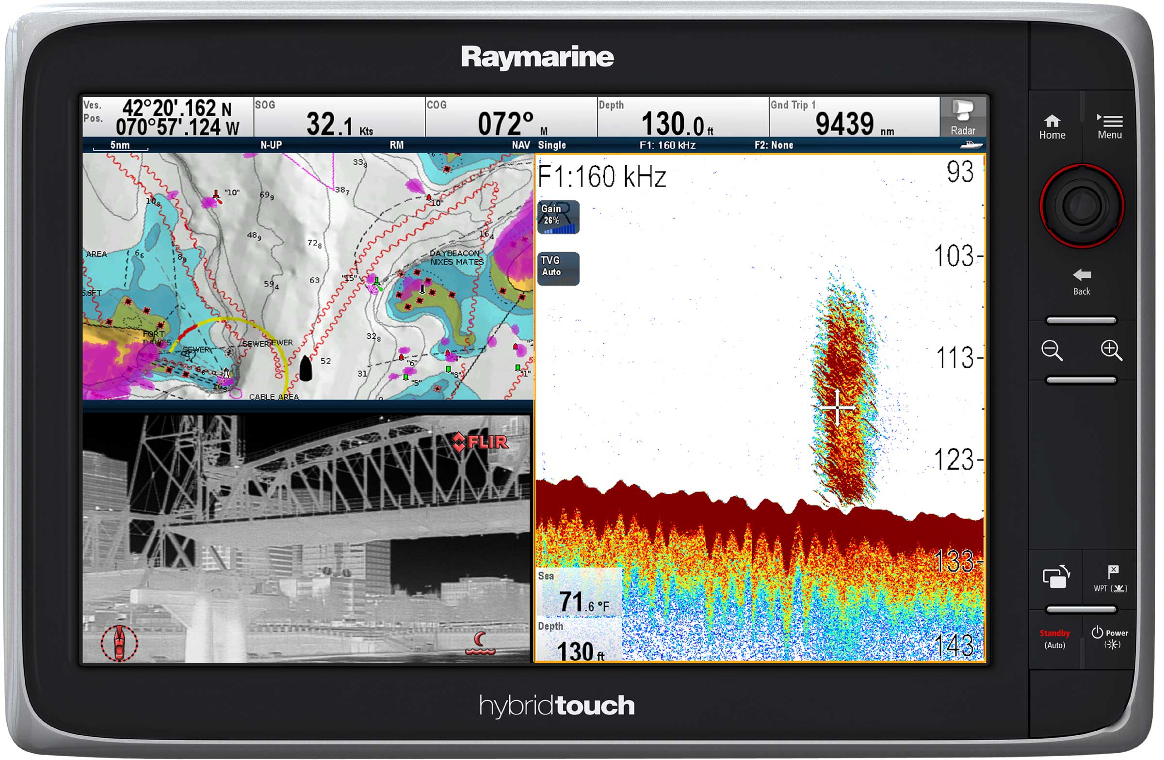Tap the NAV status indicator

(521, 145)
